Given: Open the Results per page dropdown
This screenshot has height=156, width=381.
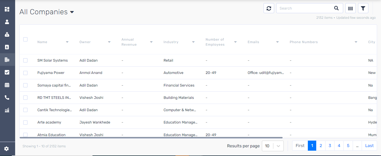Looking at the screenshot, I should click(x=273, y=146).
